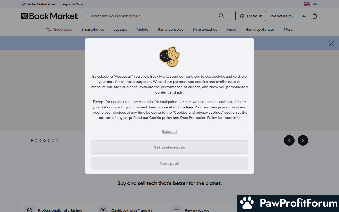Select the third carousel dot

[40, 140]
